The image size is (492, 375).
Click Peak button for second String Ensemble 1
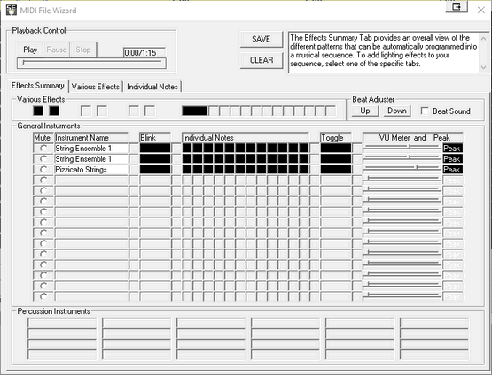[x=452, y=159]
